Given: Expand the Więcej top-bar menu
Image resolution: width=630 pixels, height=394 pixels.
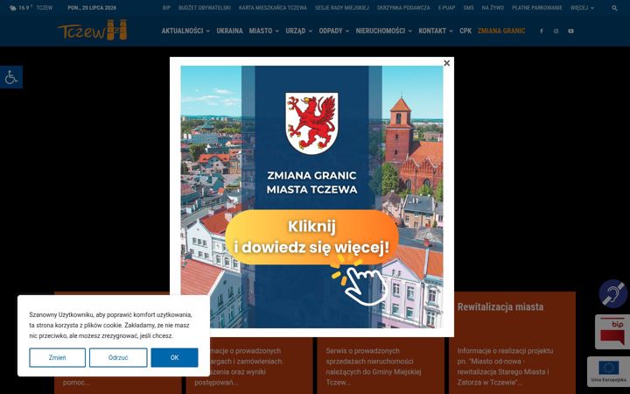Looking at the screenshot, I should [x=582, y=8].
